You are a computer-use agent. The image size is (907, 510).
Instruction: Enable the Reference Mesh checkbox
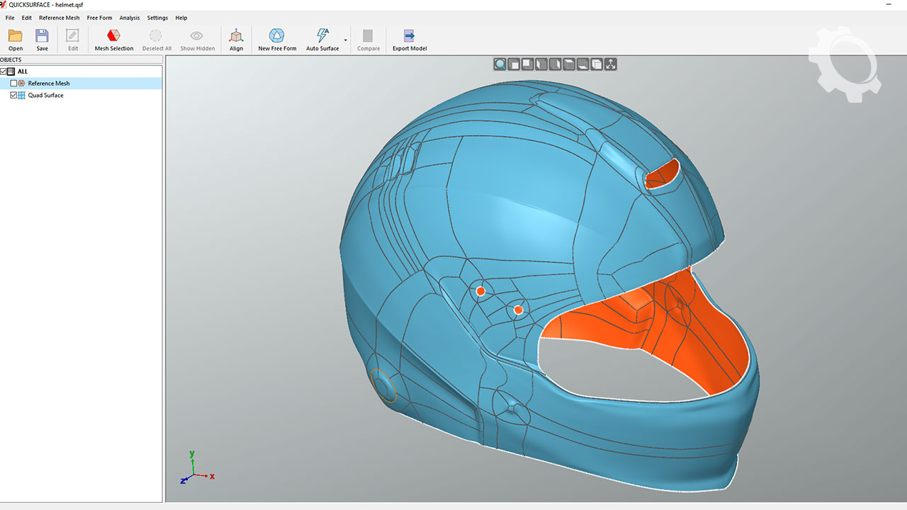13,84
